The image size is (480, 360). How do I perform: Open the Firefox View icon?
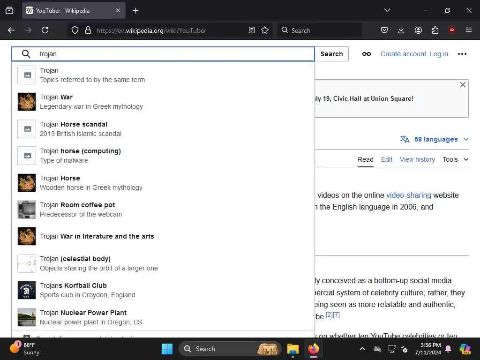pyautogui.click(x=9, y=10)
